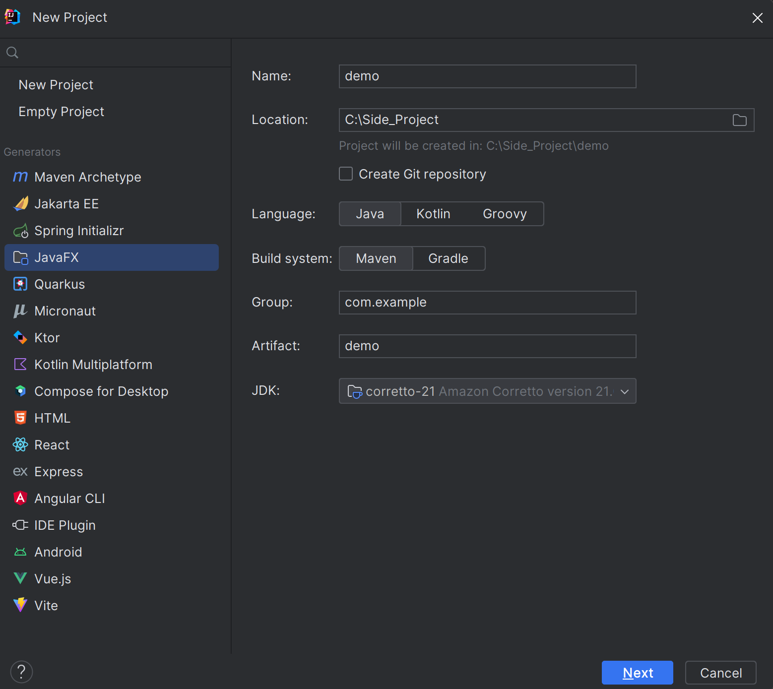
Task: Click the Vite lightning icon
Action: [20, 605]
